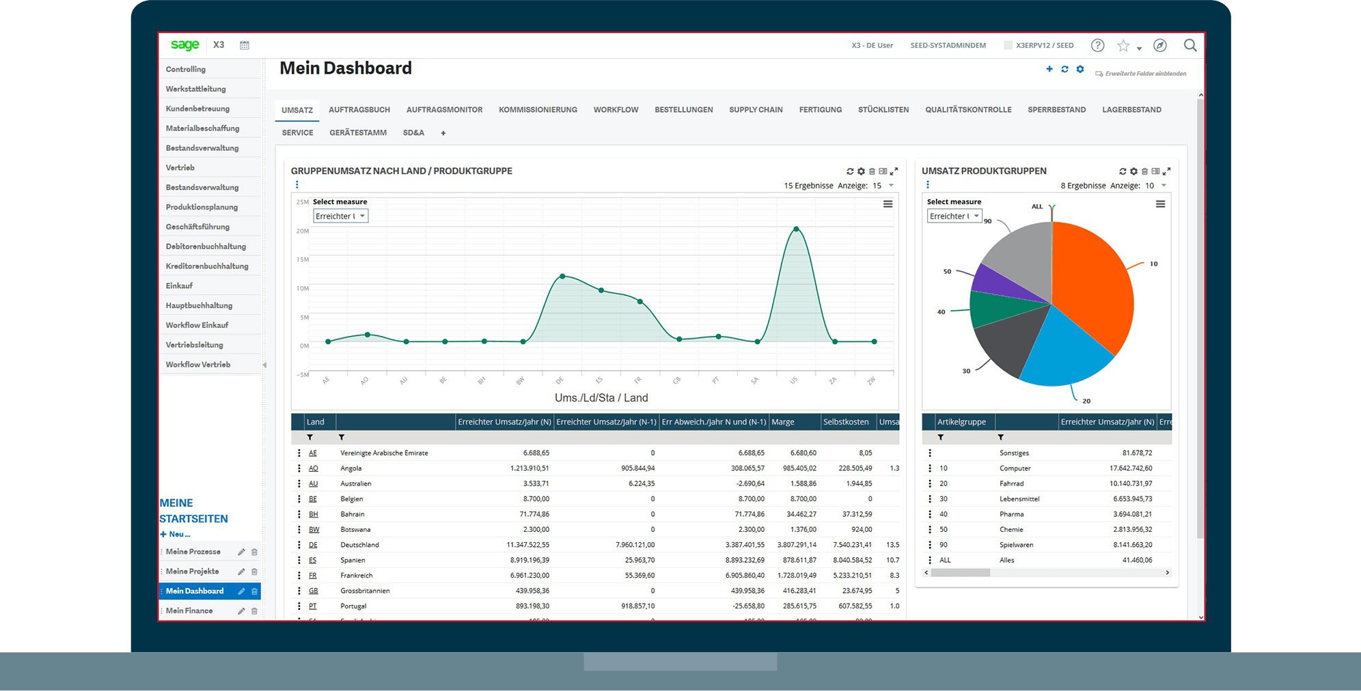Open the Select measure dropdown on line chart
1361x691 pixels.
pyautogui.click(x=340, y=216)
